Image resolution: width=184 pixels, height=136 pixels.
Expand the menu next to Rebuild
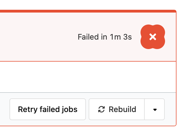point(154,109)
